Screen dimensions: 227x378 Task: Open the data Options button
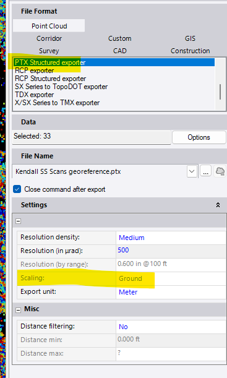pyautogui.click(x=199, y=137)
